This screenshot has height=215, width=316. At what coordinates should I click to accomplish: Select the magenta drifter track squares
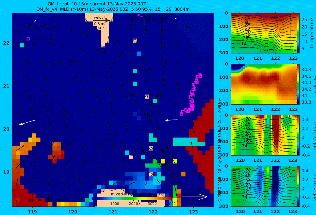pos(191,95)
